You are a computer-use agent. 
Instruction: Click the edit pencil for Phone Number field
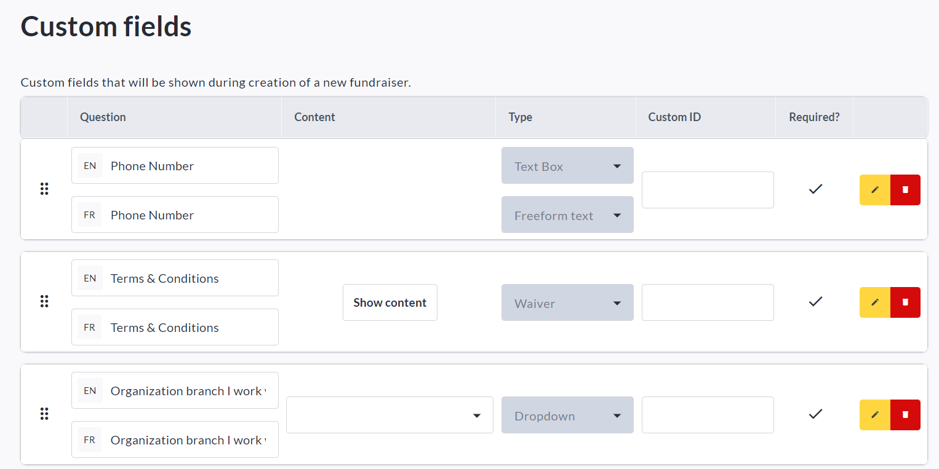click(875, 190)
